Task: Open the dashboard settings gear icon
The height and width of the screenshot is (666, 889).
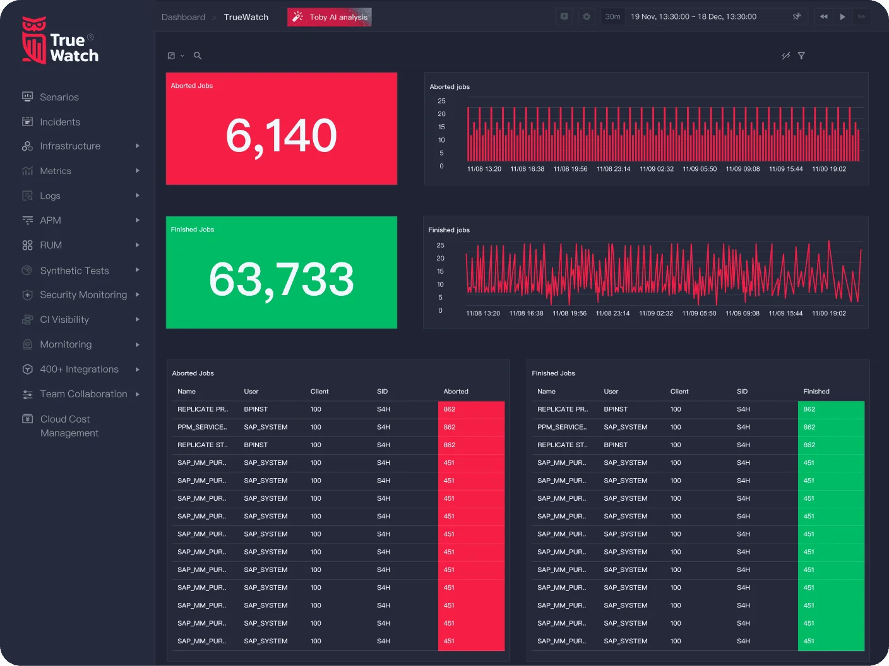Action: [x=587, y=16]
